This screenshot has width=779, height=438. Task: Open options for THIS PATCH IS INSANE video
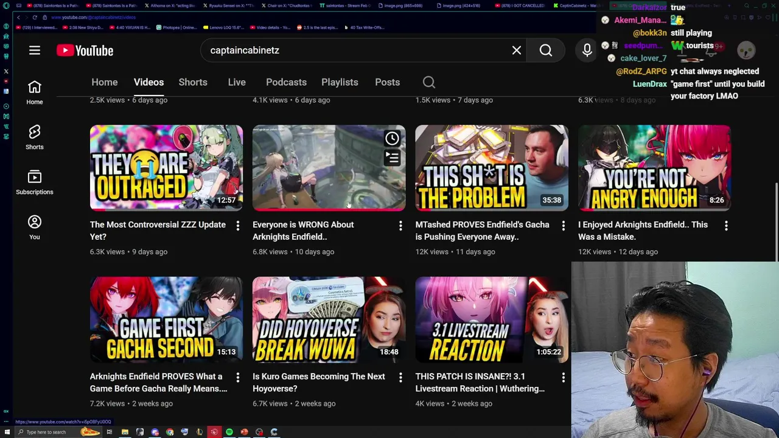[x=563, y=378]
